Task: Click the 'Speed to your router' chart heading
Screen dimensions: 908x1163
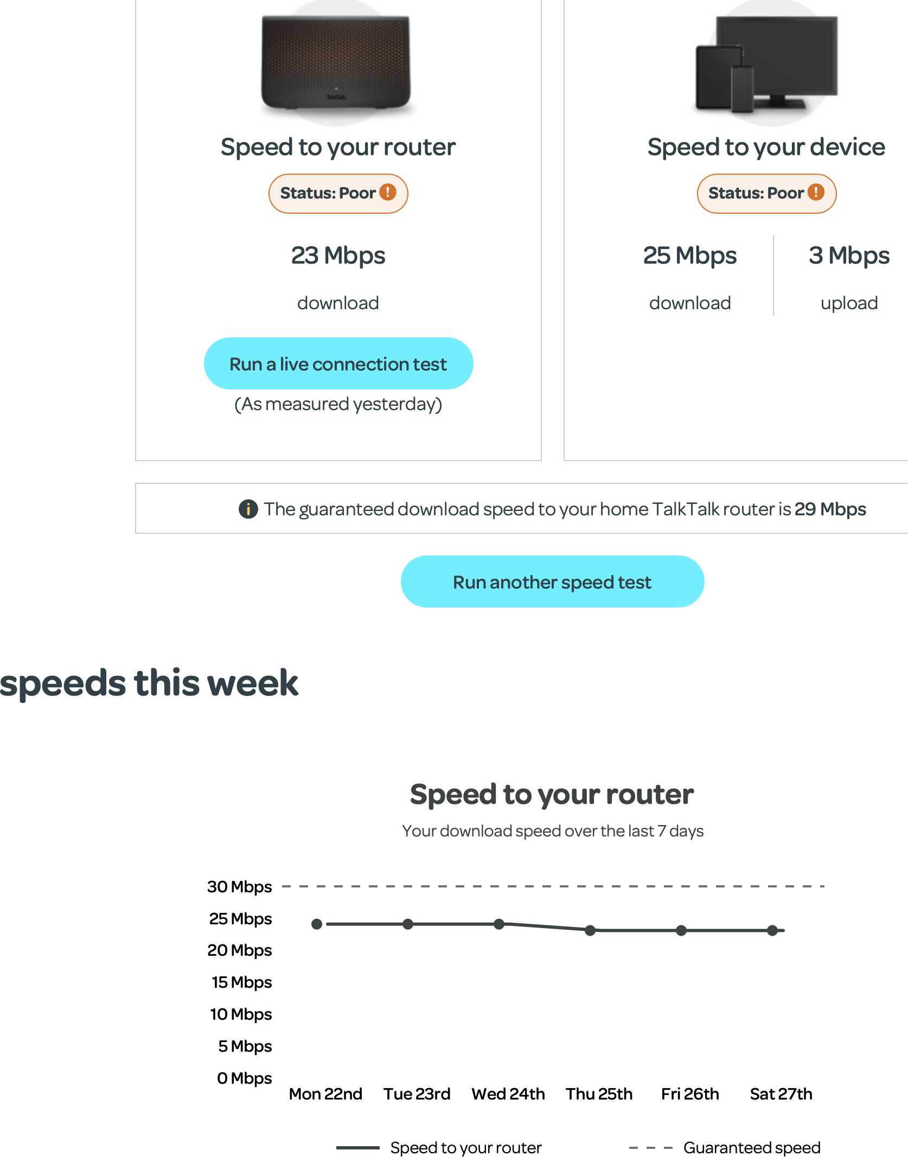Action: [551, 794]
